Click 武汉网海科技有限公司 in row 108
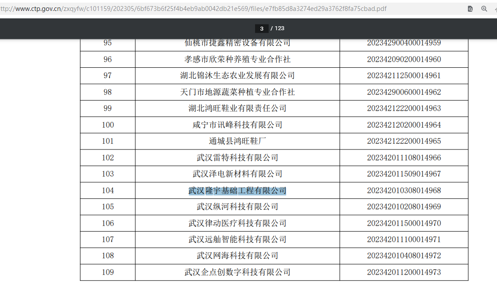This screenshot has width=497, height=299. tap(237, 256)
